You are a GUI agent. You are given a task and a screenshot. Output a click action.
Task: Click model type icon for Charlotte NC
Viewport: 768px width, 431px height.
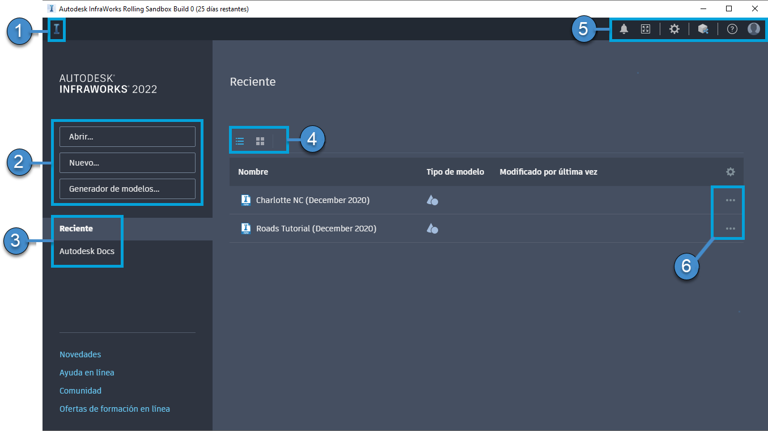pyautogui.click(x=432, y=200)
